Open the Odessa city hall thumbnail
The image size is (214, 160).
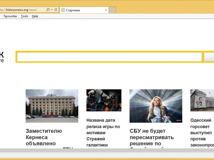(202, 100)
